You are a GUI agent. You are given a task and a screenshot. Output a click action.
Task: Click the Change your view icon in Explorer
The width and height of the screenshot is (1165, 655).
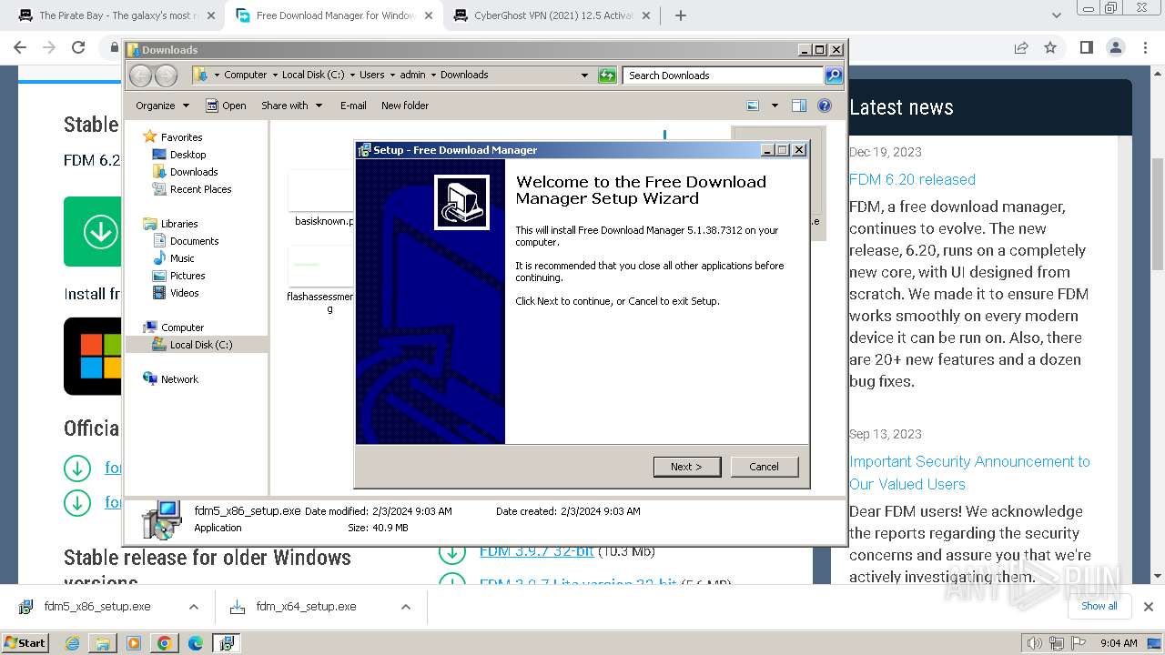753,106
